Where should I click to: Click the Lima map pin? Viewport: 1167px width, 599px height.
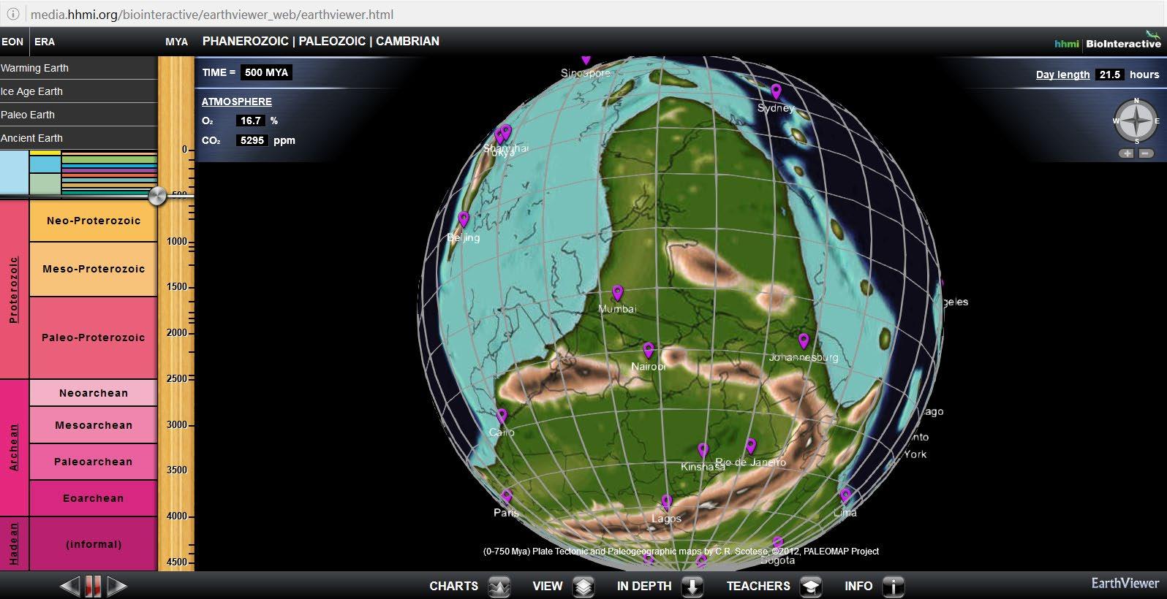tap(845, 497)
